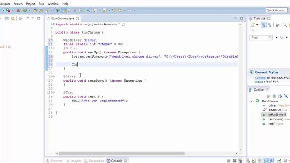The image size is (290, 163).
Task: Switch to the Problems tab
Action: [55, 161]
